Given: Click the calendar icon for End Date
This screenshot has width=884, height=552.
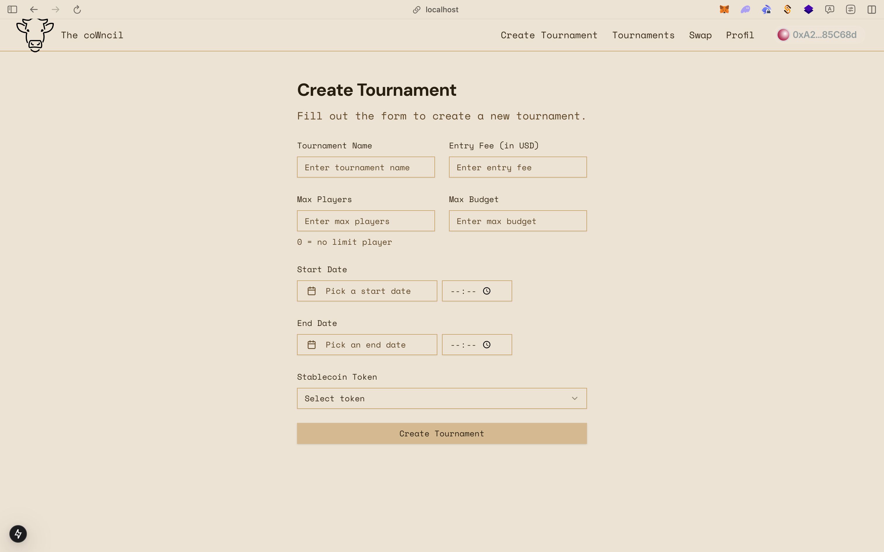Looking at the screenshot, I should coord(311,345).
